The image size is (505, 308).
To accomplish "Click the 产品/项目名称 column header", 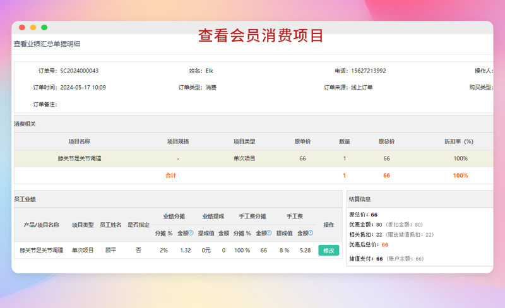I will (41, 225).
